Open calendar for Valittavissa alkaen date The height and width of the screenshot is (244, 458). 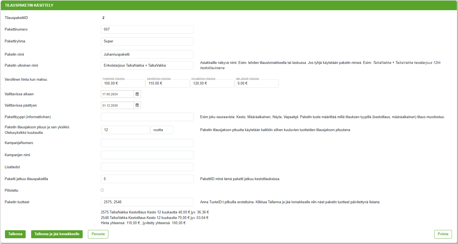[x=137, y=94]
